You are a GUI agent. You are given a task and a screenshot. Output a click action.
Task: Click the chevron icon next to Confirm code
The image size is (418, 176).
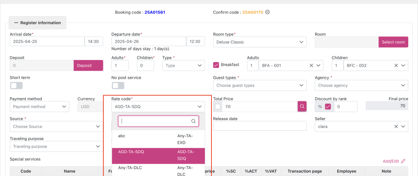point(267,12)
